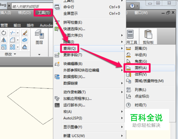This screenshot has height=139, width=178.
Task: Select the Rotate tool in Modify panel
Action: (x=4, y=33)
